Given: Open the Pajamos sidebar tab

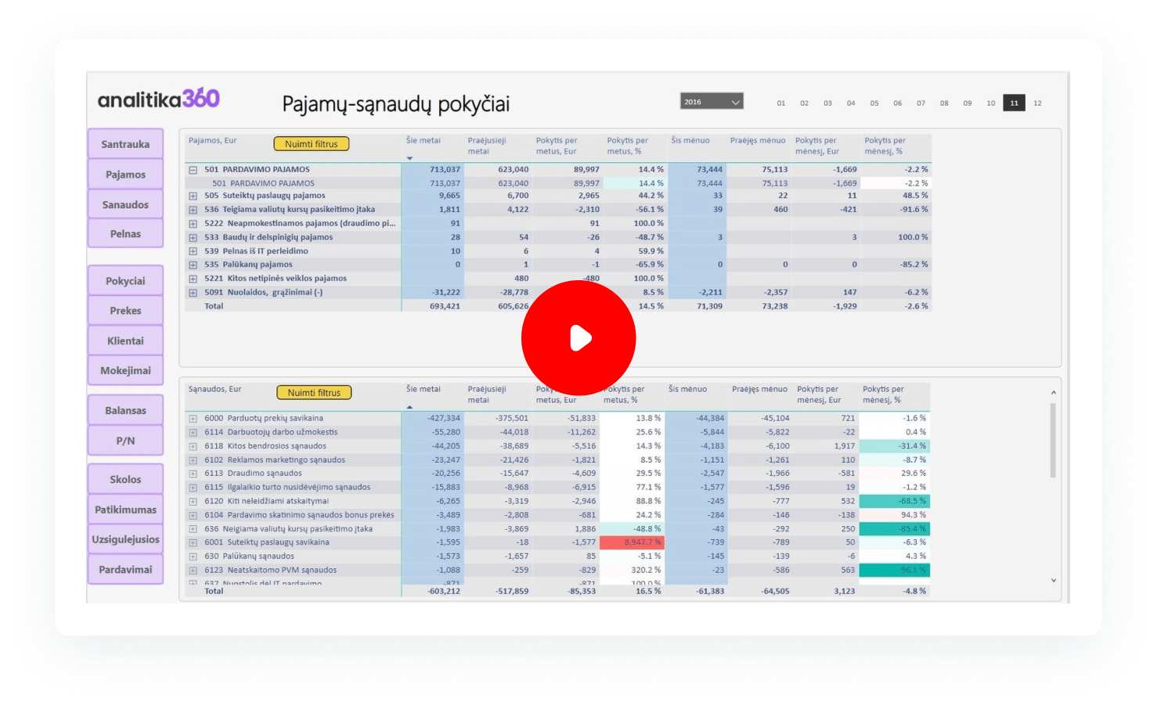Looking at the screenshot, I should pyautogui.click(x=125, y=175).
